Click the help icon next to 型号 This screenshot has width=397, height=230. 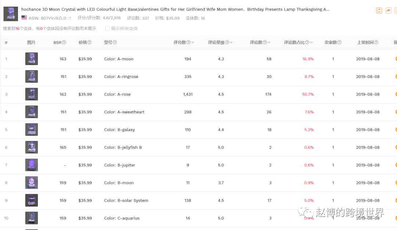[x=115, y=43]
